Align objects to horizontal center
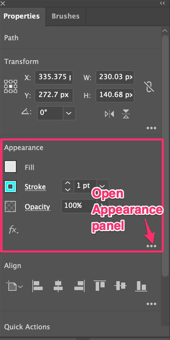Viewport: 170px width, 340px height. pyautogui.click(x=58, y=286)
